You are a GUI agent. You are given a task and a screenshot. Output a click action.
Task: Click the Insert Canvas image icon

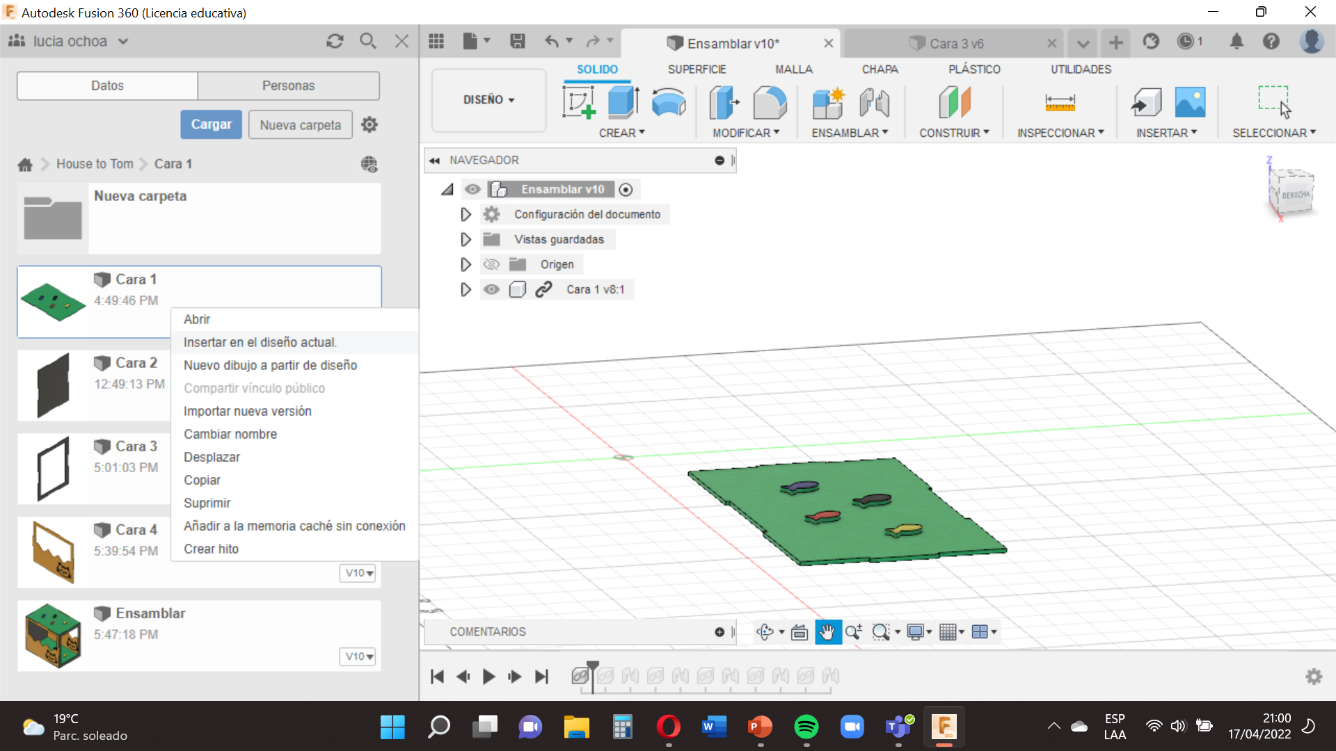pyautogui.click(x=1190, y=102)
